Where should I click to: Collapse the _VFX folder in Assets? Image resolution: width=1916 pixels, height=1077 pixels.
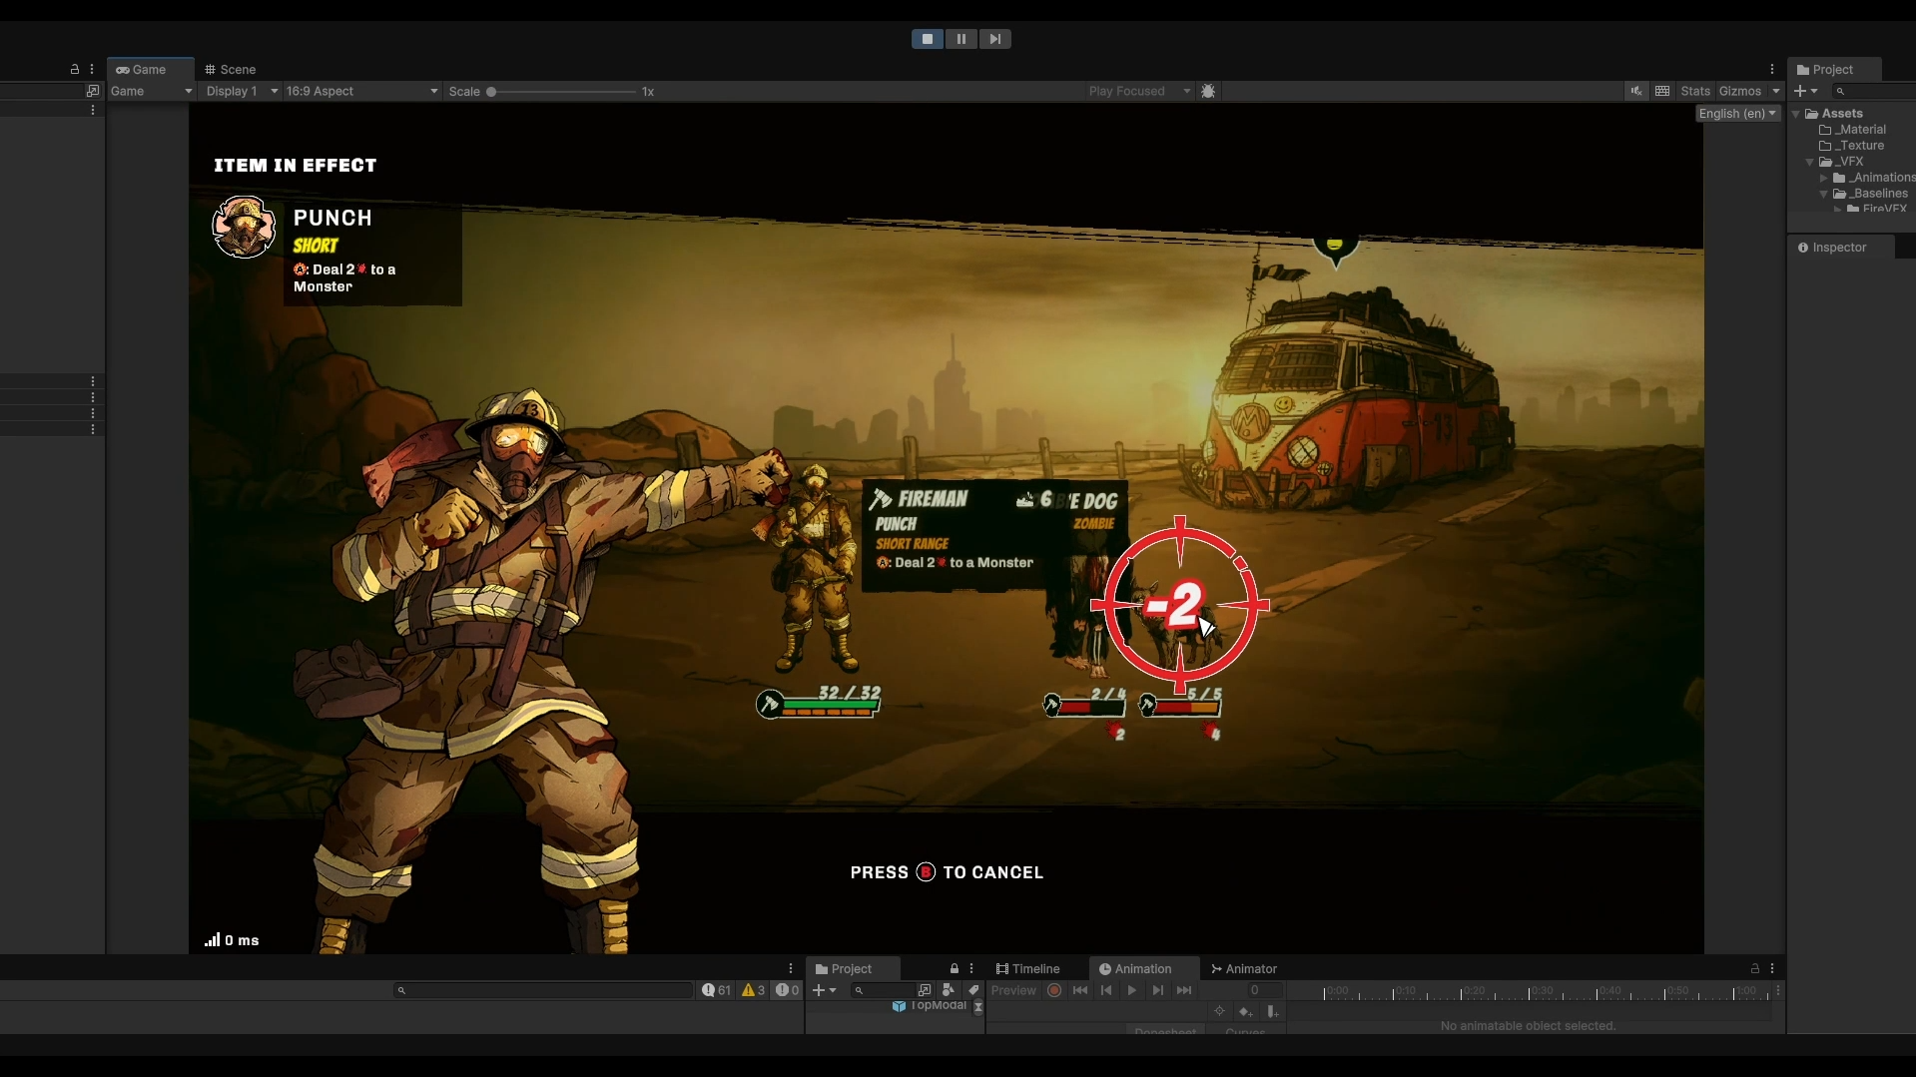coord(1809,162)
